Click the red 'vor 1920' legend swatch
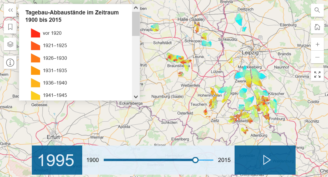Image resolution: width=328 pixels, height=177 pixels. (x=35, y=33)
